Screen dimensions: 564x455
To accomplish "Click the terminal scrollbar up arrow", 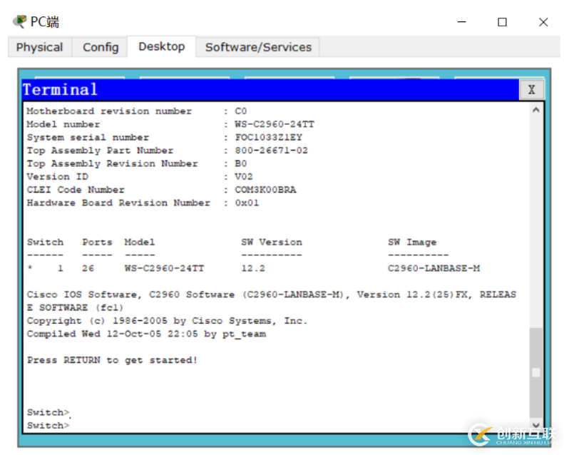I will click(x=535, y=110).
